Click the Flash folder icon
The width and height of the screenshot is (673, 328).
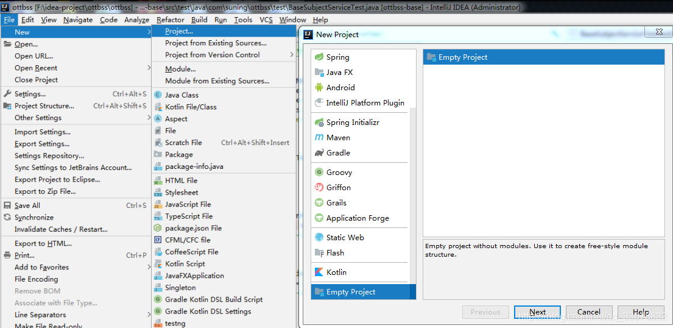pyautogui.click(x=319, y=253)
